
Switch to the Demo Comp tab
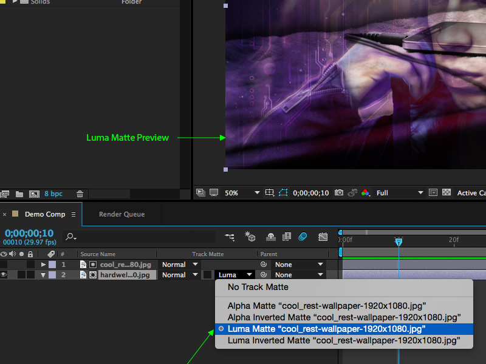(x=45, y=214)
